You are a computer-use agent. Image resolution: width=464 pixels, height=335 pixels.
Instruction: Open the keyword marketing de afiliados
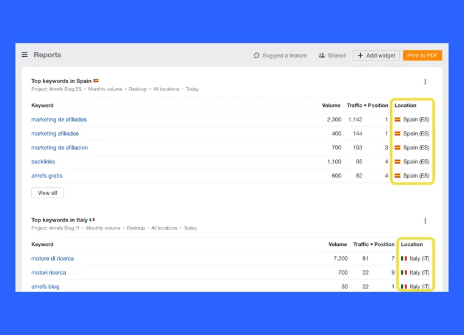pyautogui.click(x=59, y=120)
